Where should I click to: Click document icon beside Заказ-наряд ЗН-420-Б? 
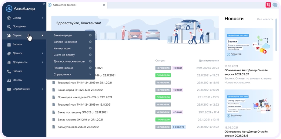pyautogui.click(x=53, y=90)
